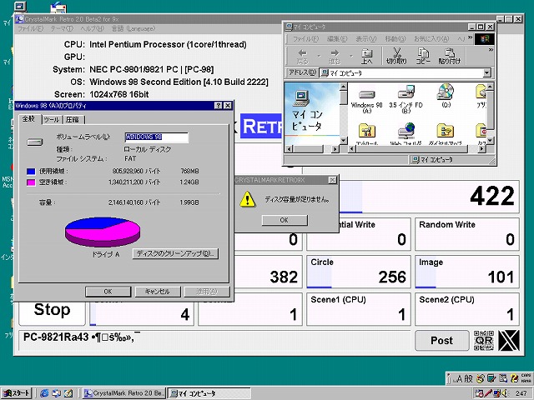The height and width of the screenshot is (400, 534).
Task: Click the drive A pie chart
Action: (x=102, y=232)
